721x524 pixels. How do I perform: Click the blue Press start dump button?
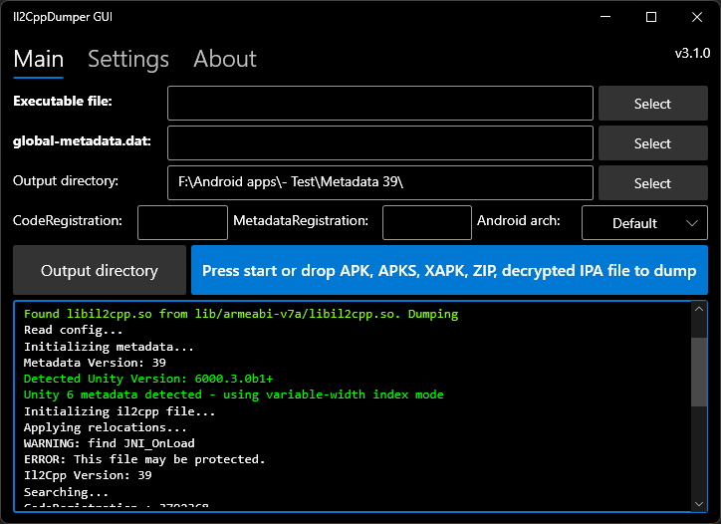pyautogui.click(x=449, y=270)
